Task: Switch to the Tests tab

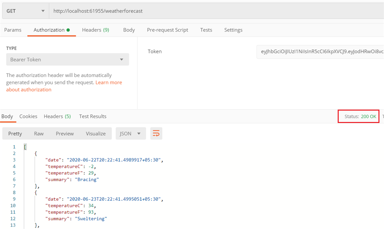Action: pos(206,30)
